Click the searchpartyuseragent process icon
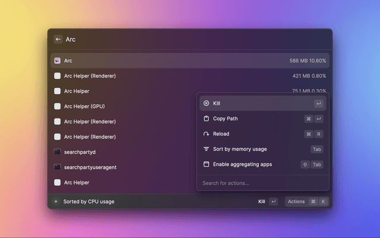Screen dimensions: 380x238 pos(57,167)
